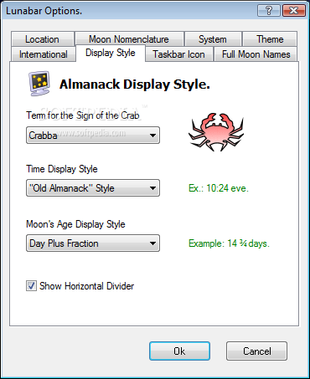Viewport: 310px width, 379px height.
Task: Expand the Term for Sign of the Crab dropdown
Action: tap(93, 136)
